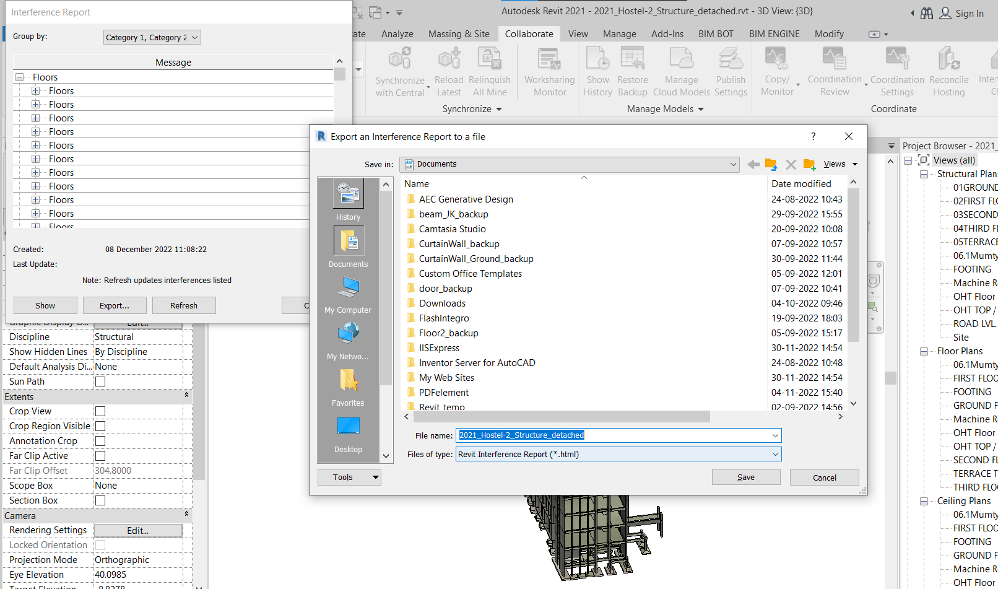The height and width of the screenshot is (589, 998).
Task: Click the Export... button in the Interference Report
Action: click(x=115, y=305)
